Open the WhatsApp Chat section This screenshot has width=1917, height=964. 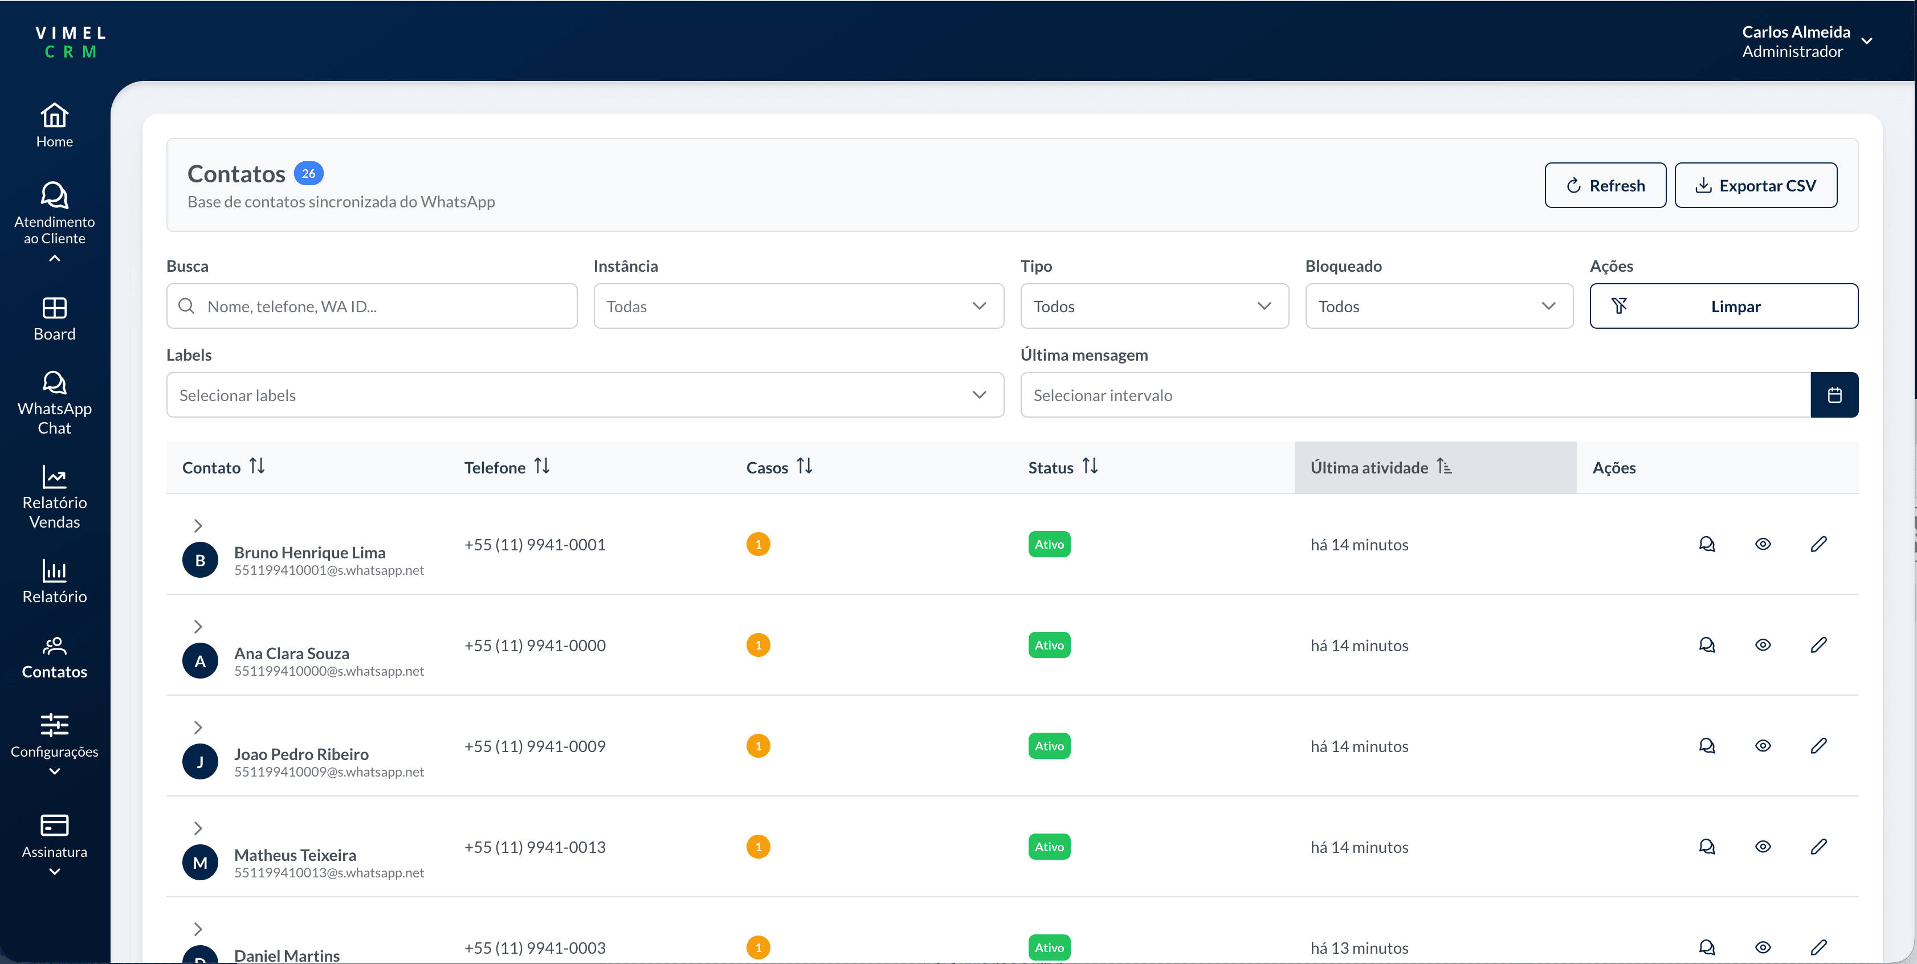click(x=54, y=402)
